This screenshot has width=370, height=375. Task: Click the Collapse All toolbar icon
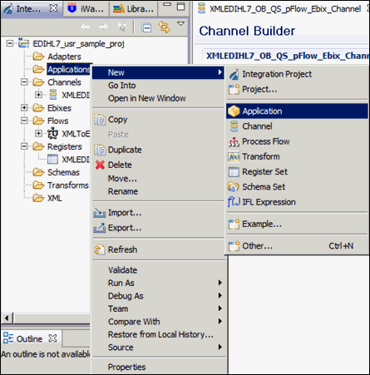[x=146, y=27]
